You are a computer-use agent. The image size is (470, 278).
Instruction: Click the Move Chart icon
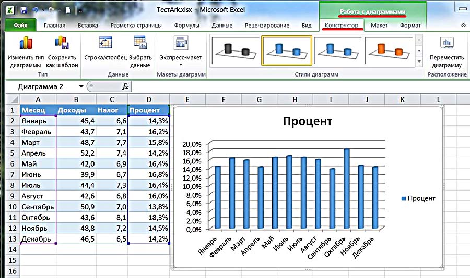[446, 43]
